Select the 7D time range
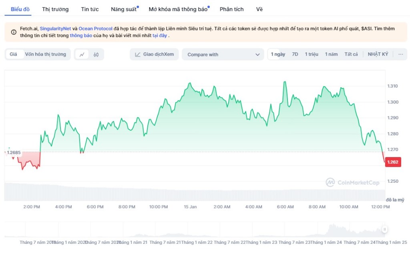 (x=295, y=54)
